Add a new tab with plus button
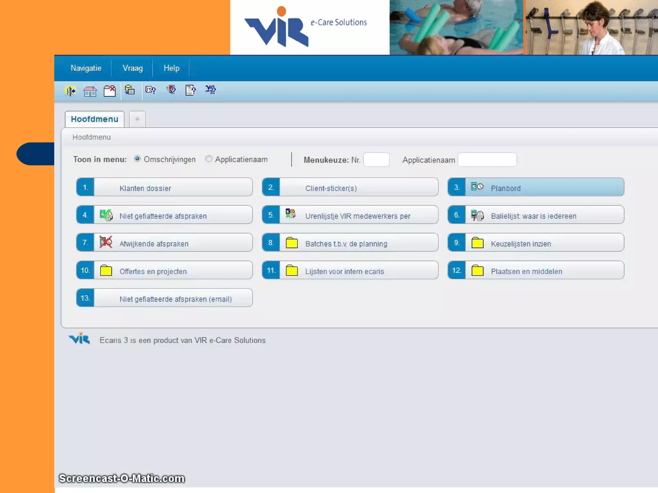658x493 pixels. click(x=137, y=119)
